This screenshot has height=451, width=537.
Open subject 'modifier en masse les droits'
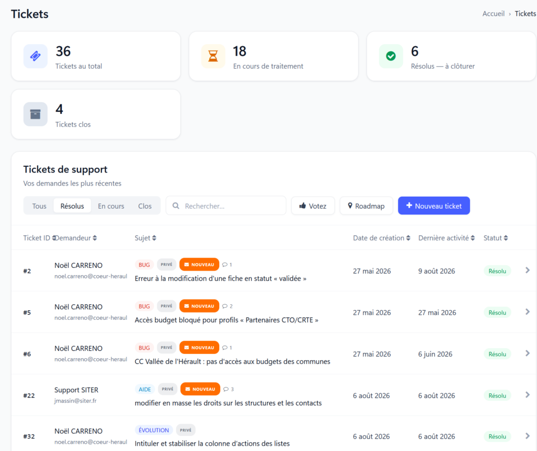point(228,403)
